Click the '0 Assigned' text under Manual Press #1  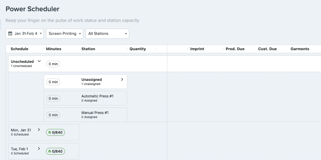[89, 117]
